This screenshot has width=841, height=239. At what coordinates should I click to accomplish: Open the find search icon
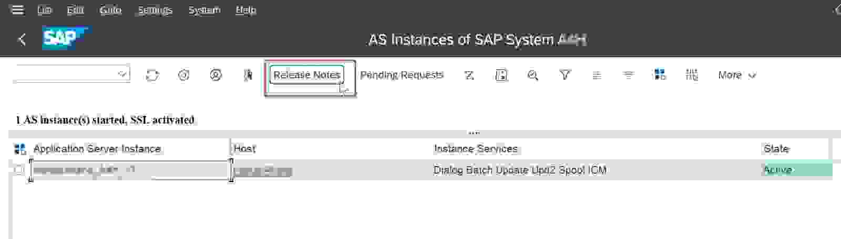pos(532,75)
